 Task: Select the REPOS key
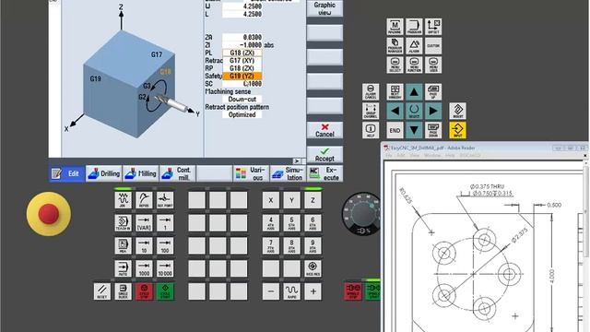pos(144,200)
